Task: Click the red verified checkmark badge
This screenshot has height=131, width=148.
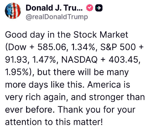Action: (x=90, y=8)
